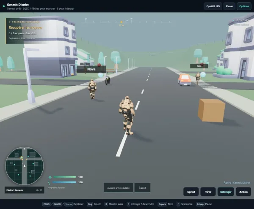This screenshot has height=209, width=254.
Task: Click the parked bicycle near crosswalk
Action: point(108,81)
